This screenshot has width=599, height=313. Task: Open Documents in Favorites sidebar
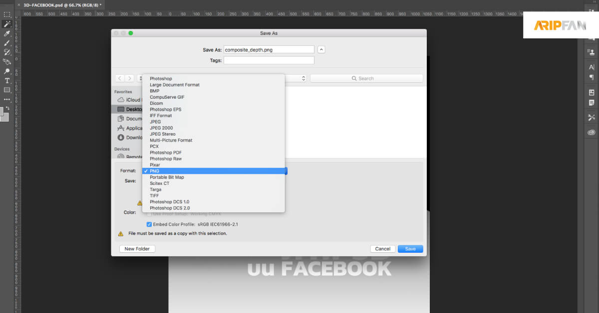pyautogui.click(x=129, y=119)
